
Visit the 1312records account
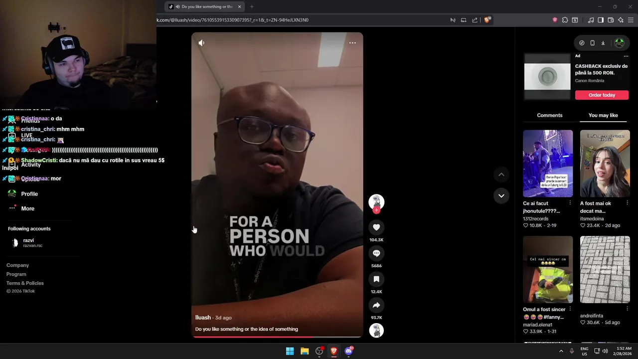535,219
